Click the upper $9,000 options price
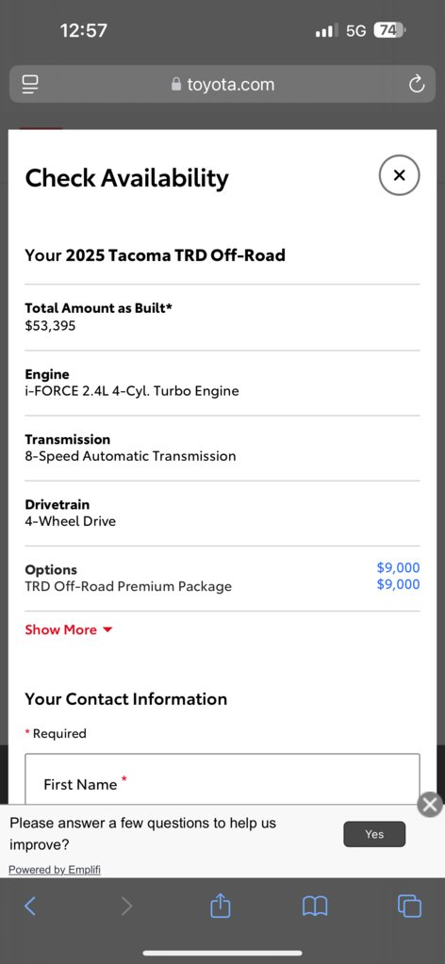Screen dimensions: 445x964 [398, 567]
